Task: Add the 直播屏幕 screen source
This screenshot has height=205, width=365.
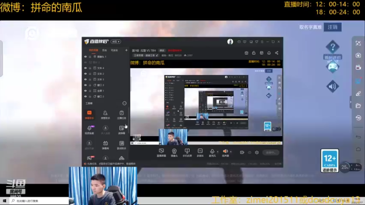Action: click(162, 153)
